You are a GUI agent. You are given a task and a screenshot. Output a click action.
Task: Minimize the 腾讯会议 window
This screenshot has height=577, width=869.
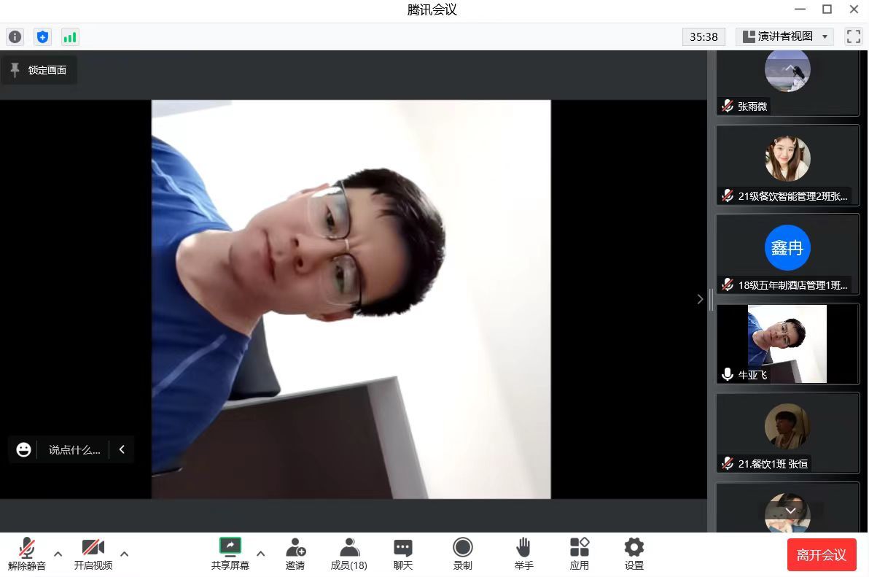tap(800, 9)
